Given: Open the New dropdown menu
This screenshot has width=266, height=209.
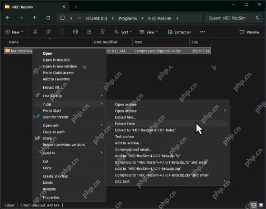Looking at the screenshot, I should coord(14,32).
